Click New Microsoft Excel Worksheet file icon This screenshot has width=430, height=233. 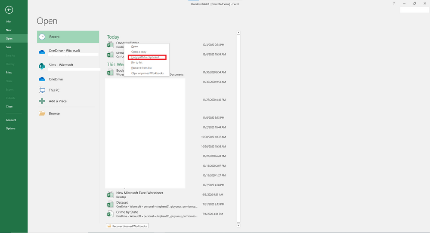coord(110,195)
